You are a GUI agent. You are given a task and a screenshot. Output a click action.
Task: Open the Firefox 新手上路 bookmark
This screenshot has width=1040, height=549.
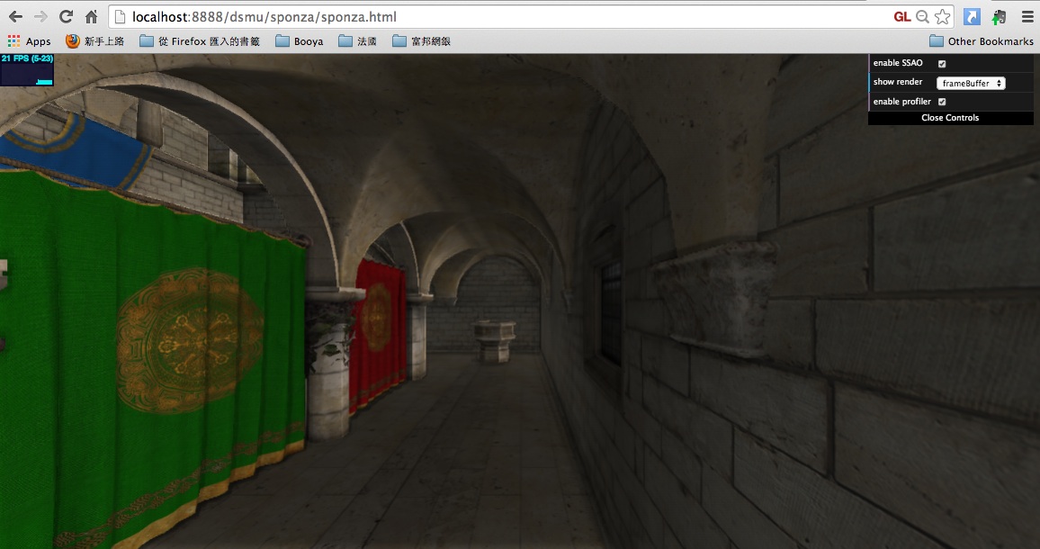point(94,41)
